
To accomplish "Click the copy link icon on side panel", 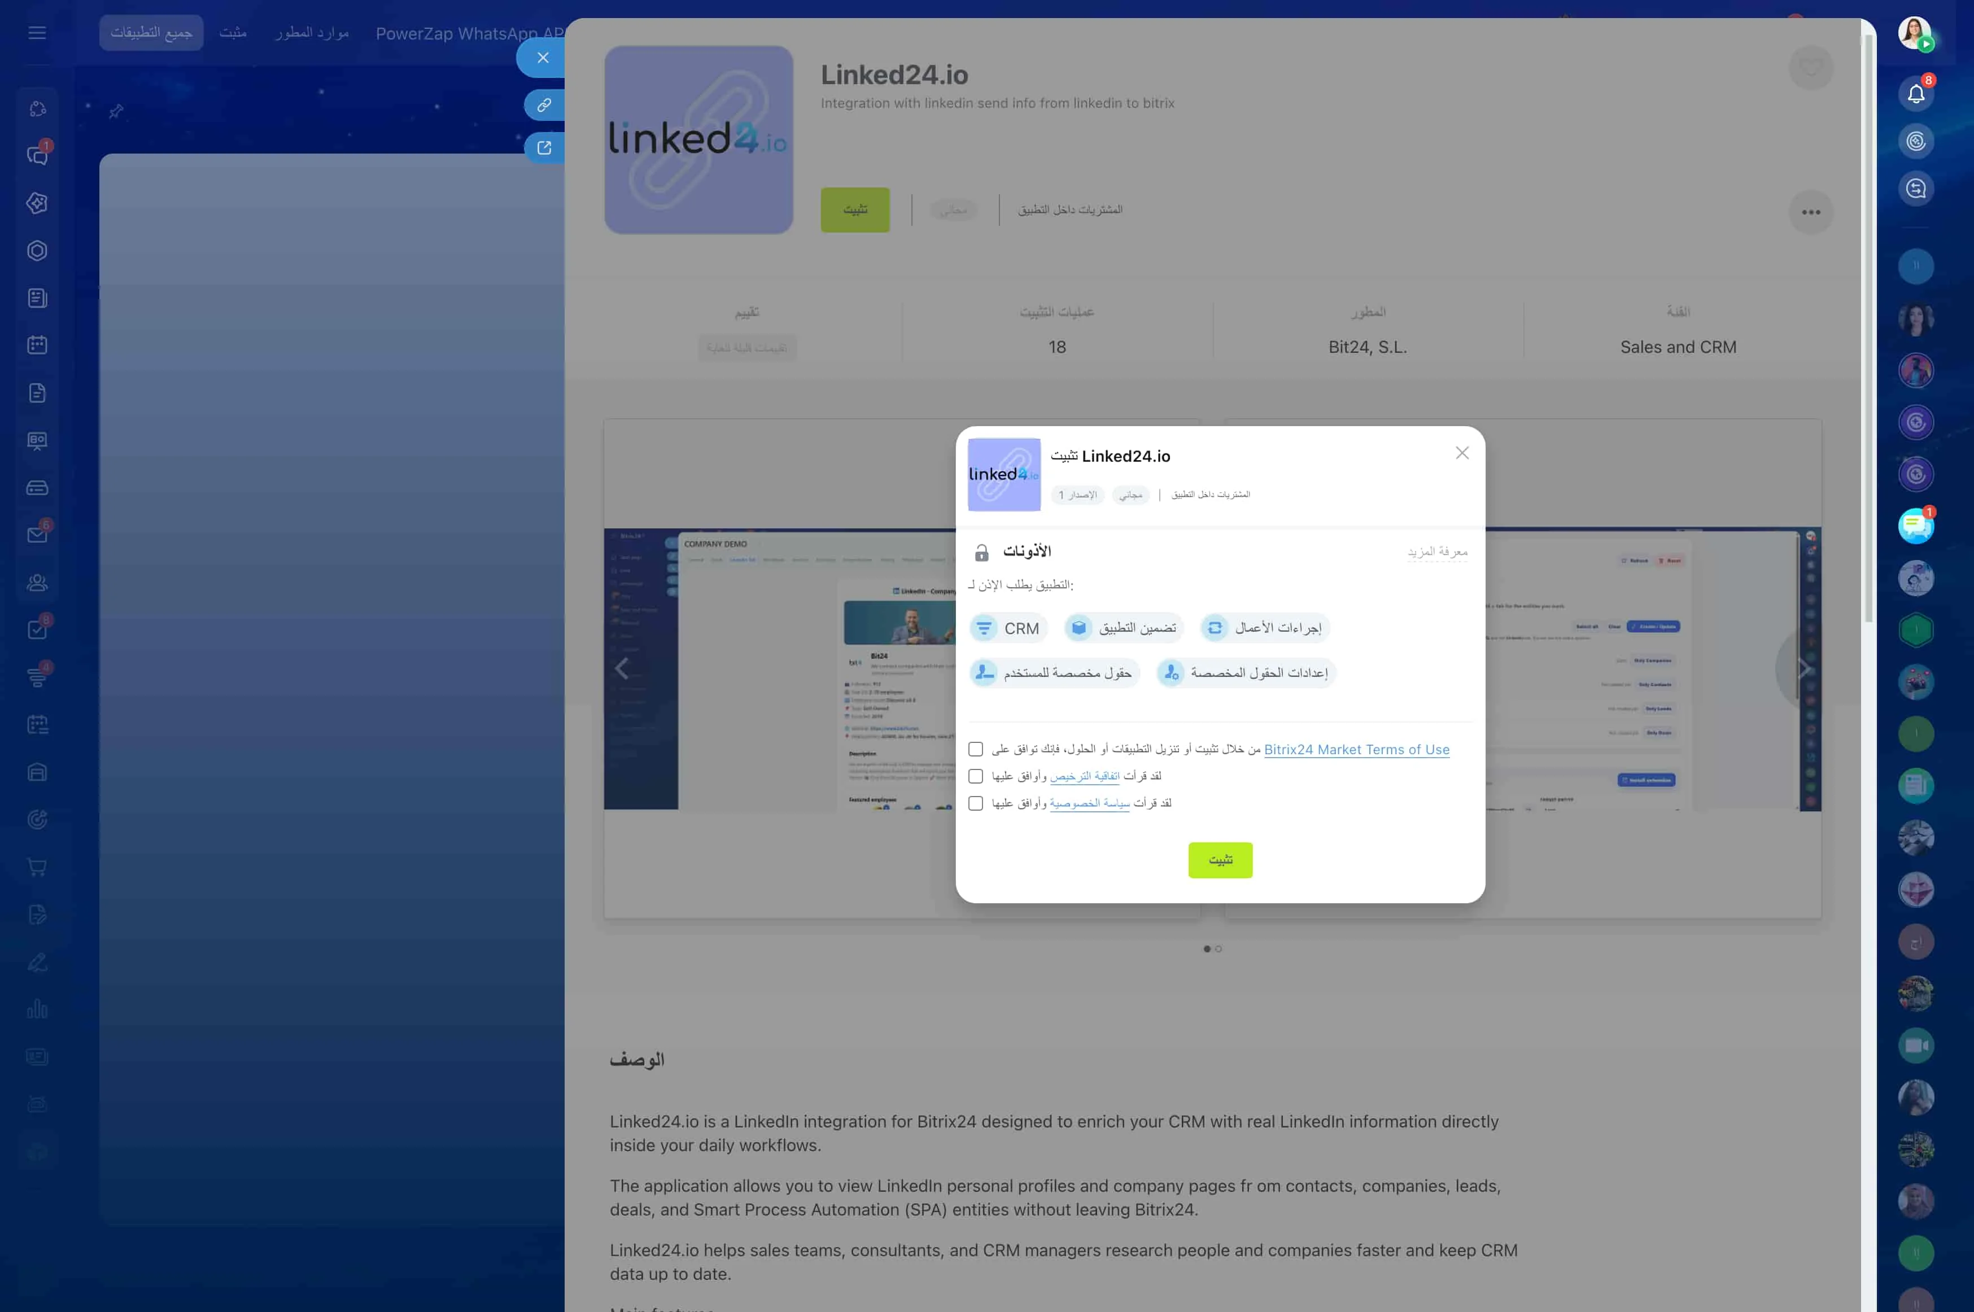I will pos(544,104).
